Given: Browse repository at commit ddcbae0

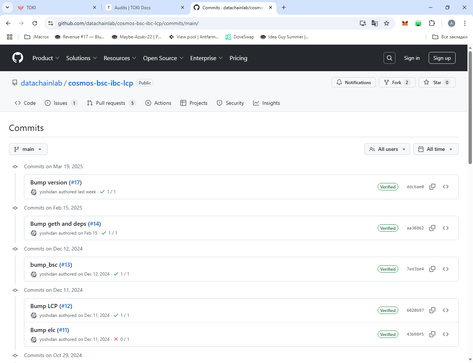Looking at the screenshot, I should coord(446,187).
